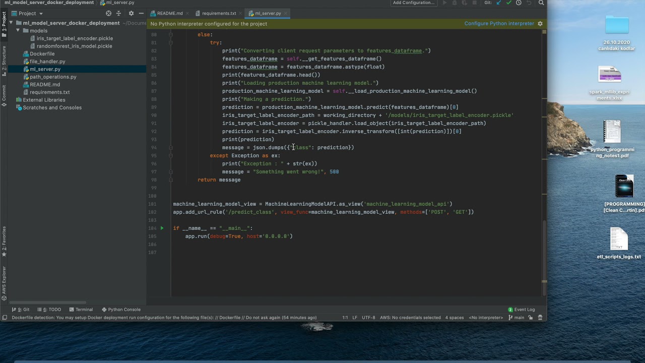This screenshot has width=645, height=363.
Task: Open the 9: Git tool window tab
Action: point(21,310)
